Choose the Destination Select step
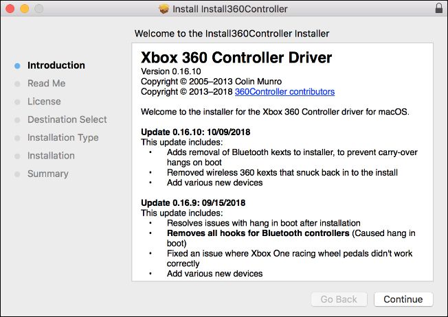Screen dimensions: 448x317 click(x=67, y=119)
